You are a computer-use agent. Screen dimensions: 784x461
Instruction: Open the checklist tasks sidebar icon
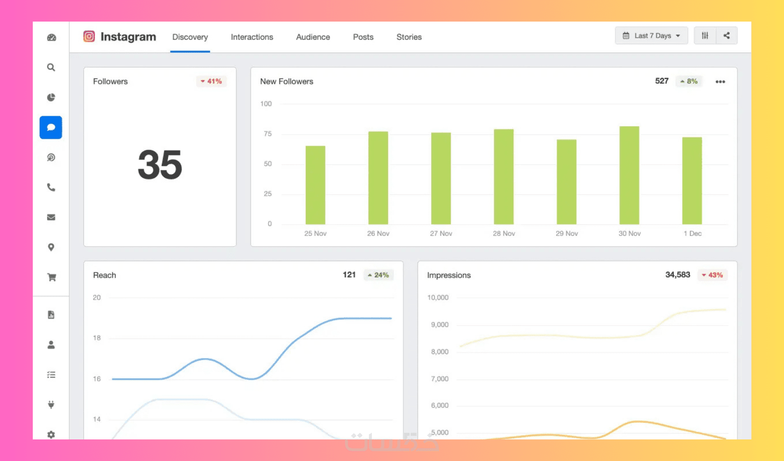[51, 375]
